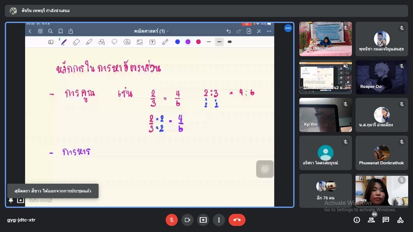
Task: Open the meeting details info icon
Action: (x=357, y=220)
